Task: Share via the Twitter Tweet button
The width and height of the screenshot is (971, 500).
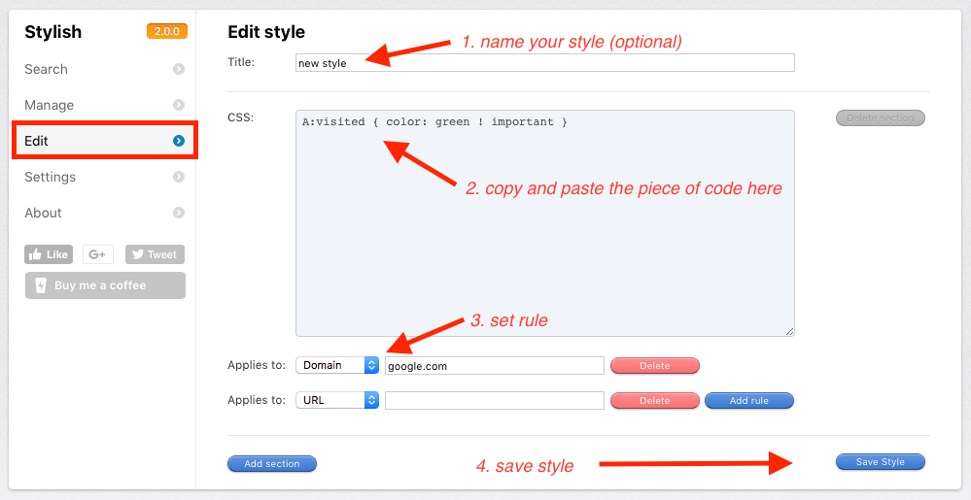Action: point(155,254)
